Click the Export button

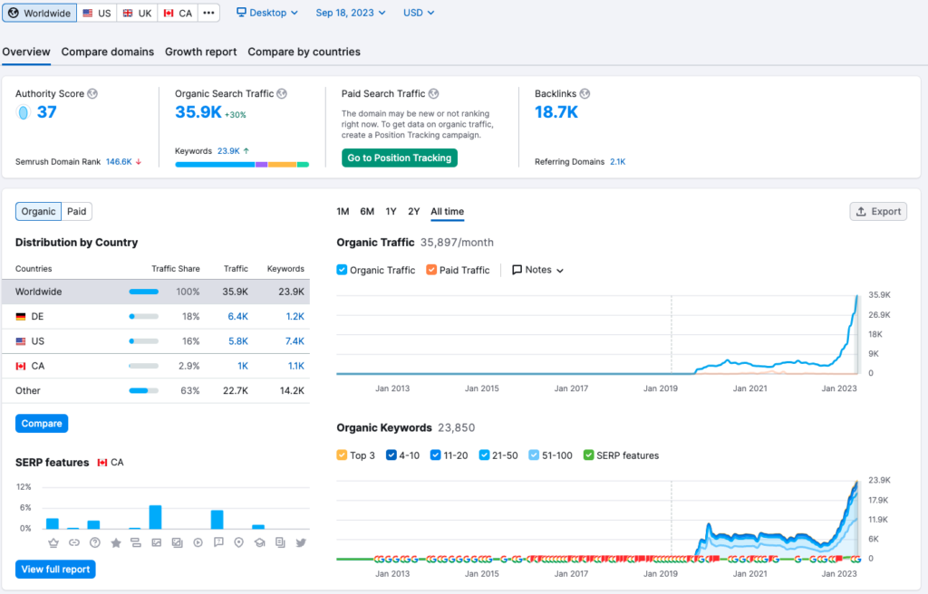pyautogui.click(x=878, y=211)
